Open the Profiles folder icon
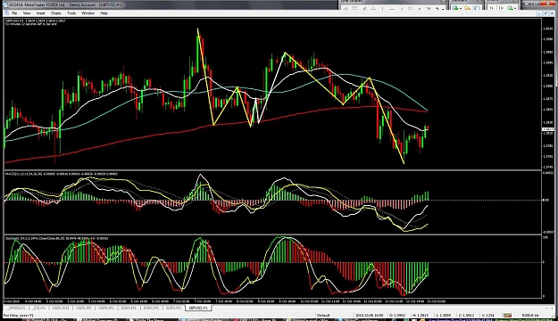The image size is (558, 321). click(467, 8)
